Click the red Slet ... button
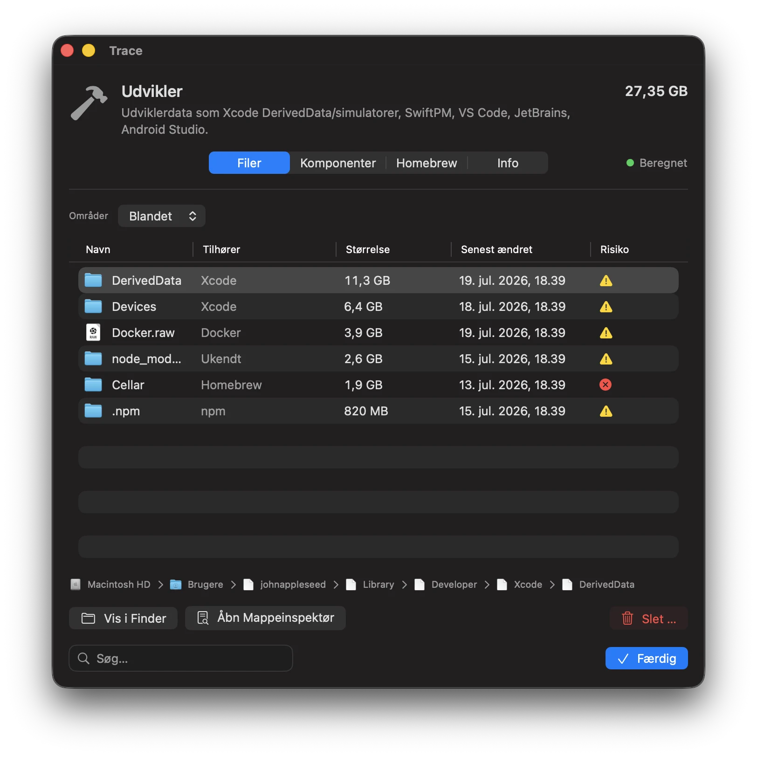The width and height of the screenshot is (757, 757). pos(649,618)
